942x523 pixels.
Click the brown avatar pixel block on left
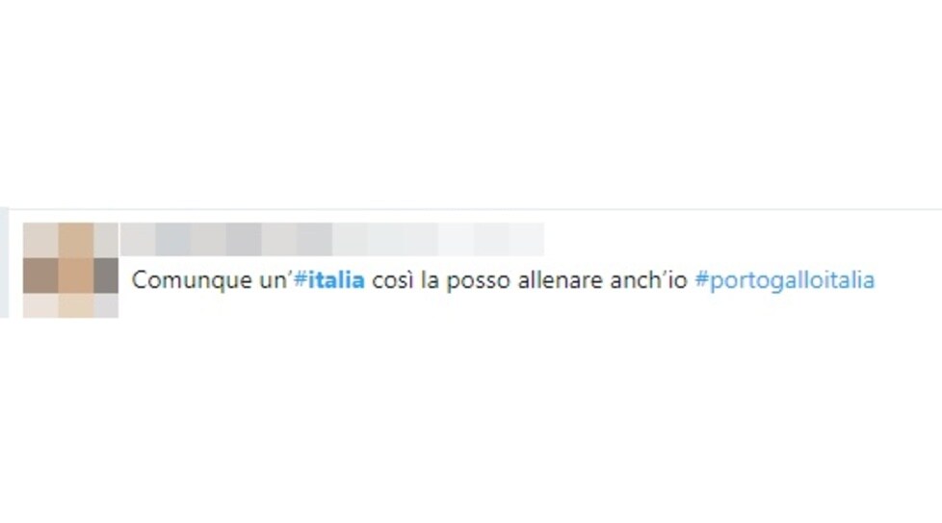tap(40, 275)
